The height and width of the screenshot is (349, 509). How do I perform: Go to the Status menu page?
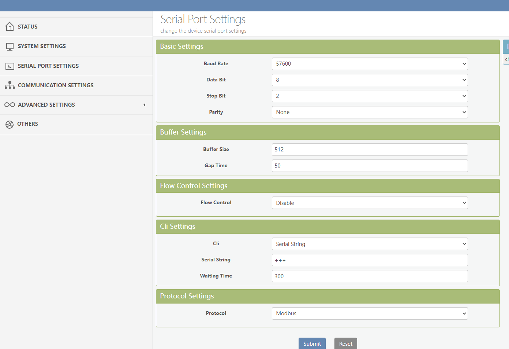[x=28, y=27]
